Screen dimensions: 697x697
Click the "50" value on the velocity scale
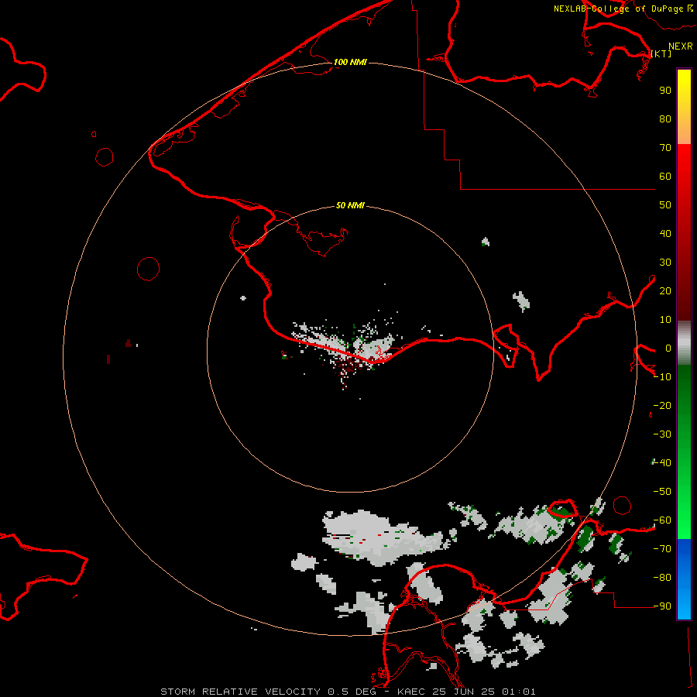(x=665, y=205)
